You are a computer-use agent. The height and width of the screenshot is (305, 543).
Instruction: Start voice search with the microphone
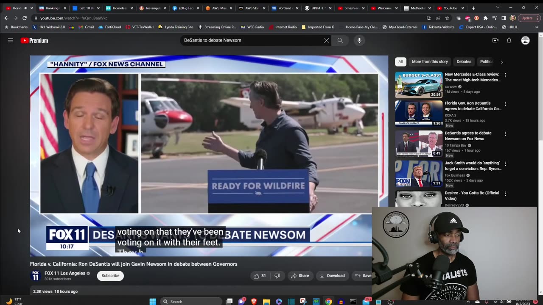[x=359, y=40]
